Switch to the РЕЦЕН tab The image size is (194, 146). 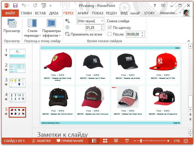[111, 13]
